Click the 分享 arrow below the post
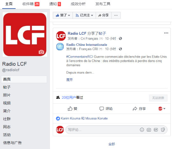The width and height of the screenshot is (172, 149). 139,109
